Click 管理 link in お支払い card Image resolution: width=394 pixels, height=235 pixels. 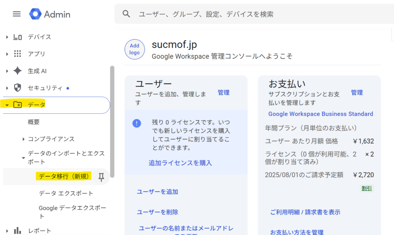click(357, 92)
